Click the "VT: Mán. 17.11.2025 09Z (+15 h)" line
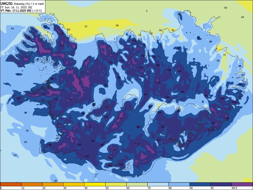This screenshot has height=190, width=253. point(21,11)
